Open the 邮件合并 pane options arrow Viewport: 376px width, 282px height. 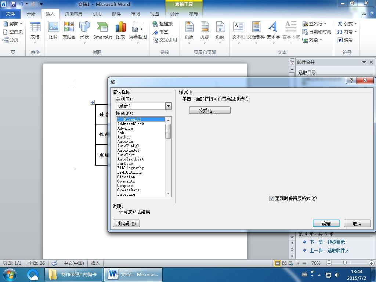click(364, 62)
